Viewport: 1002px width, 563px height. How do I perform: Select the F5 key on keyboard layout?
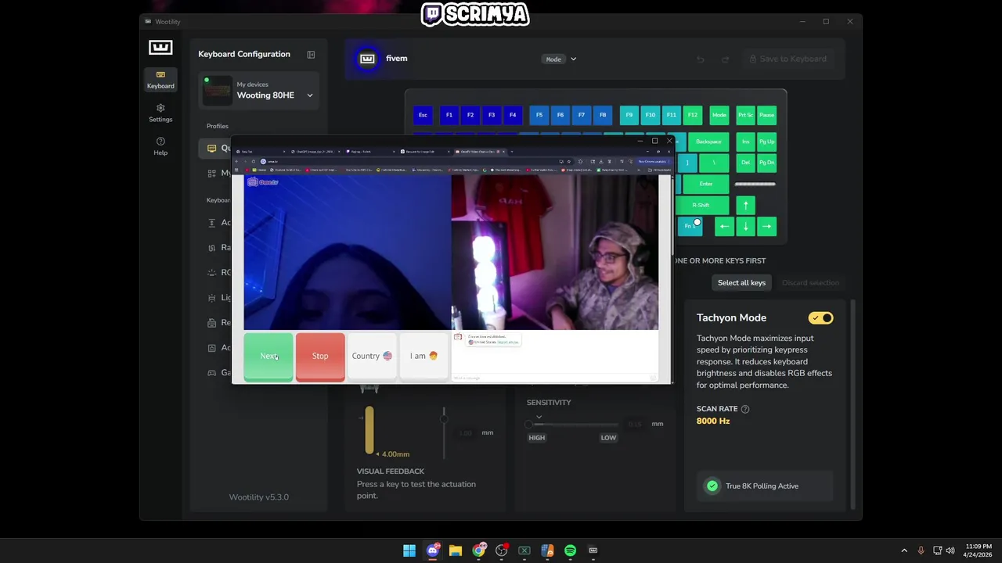pos(539,115)
